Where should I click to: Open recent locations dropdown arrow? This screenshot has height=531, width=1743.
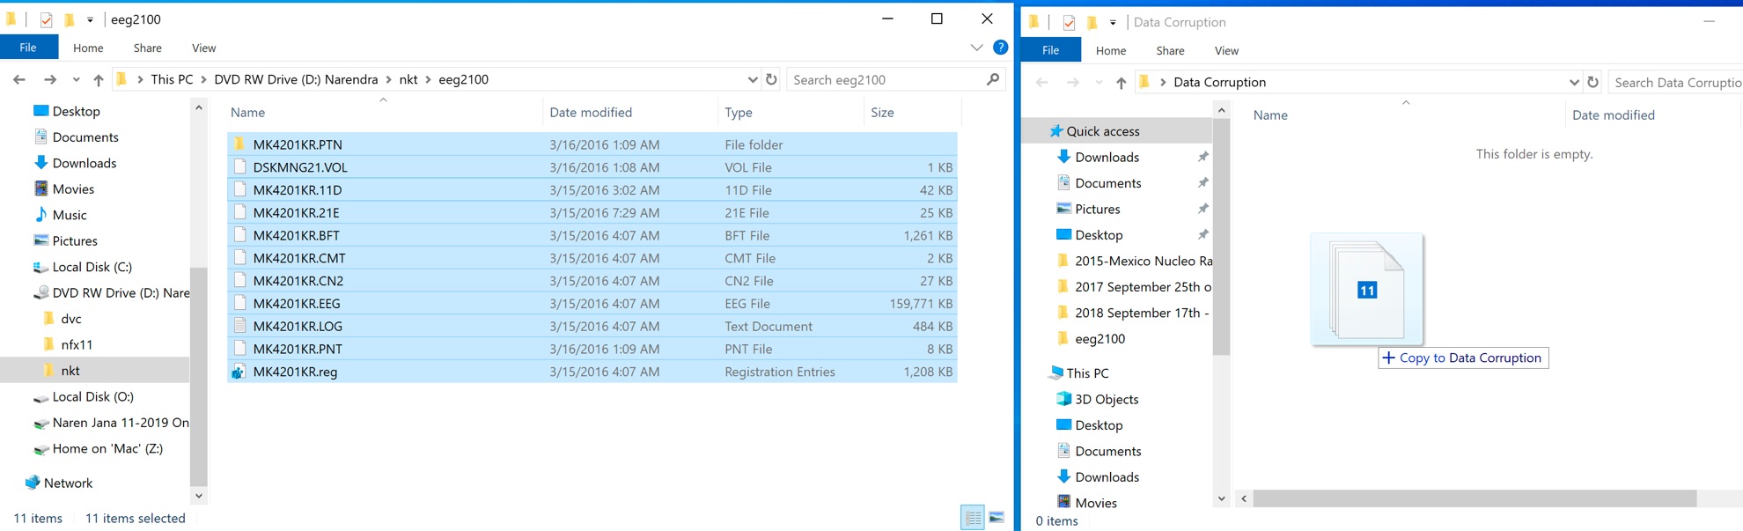tap(76, 80)
